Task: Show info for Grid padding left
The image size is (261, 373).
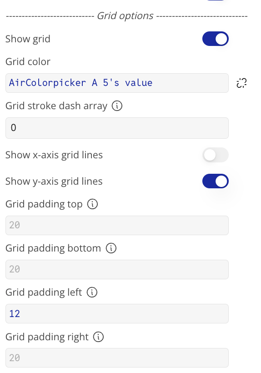Action: coord(92,292)
